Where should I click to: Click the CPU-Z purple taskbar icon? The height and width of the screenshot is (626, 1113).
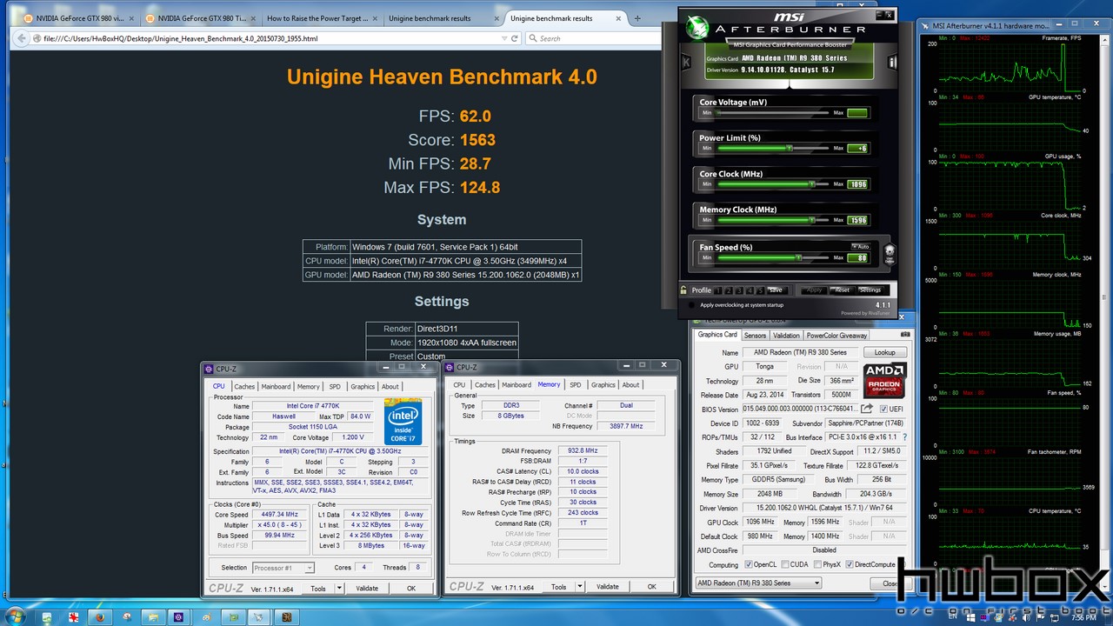pos(178,617)
